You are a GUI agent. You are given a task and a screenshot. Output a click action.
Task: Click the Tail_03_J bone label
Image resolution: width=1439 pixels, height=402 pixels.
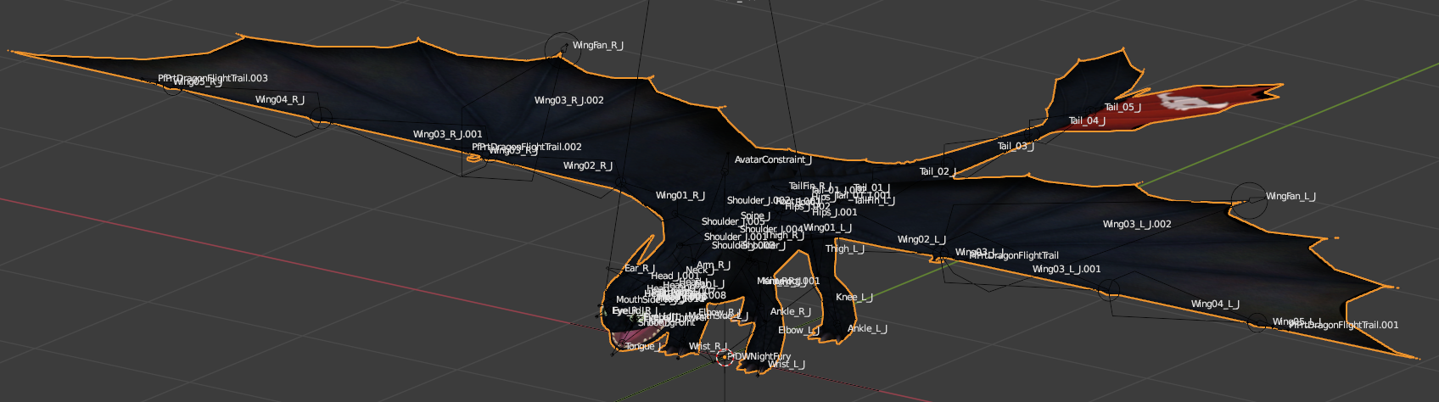click(x=1016, y=147)
